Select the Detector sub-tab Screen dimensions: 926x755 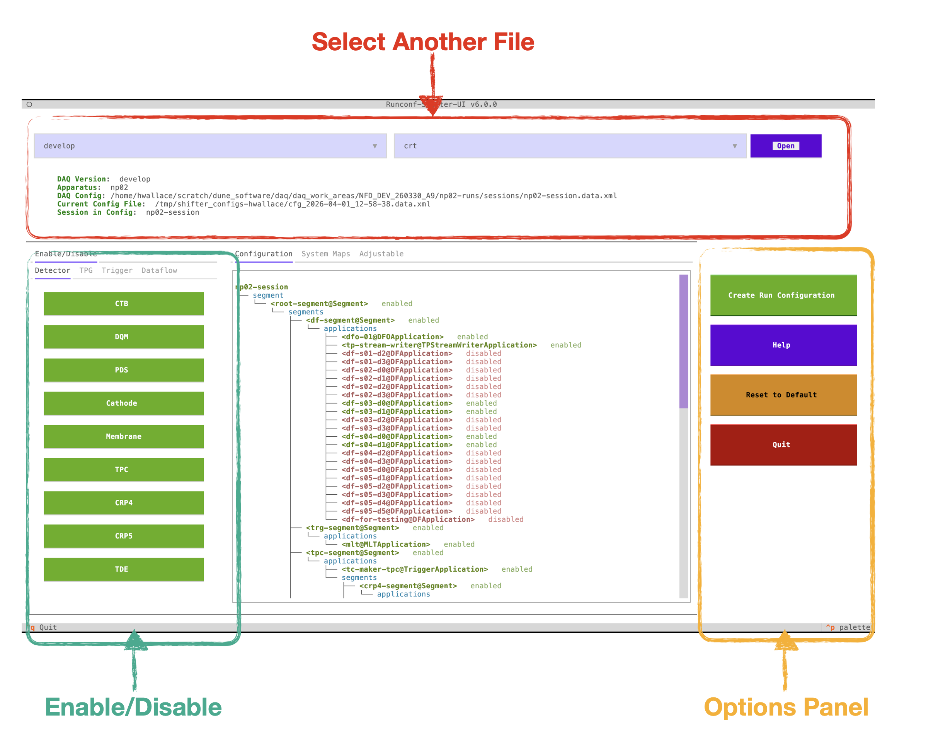[x=53, y=270]
